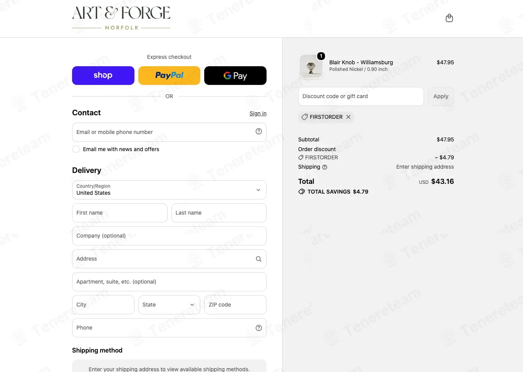Enable Email me with news and offers
This screenshot has width=523, height=372.
[76, 149]
